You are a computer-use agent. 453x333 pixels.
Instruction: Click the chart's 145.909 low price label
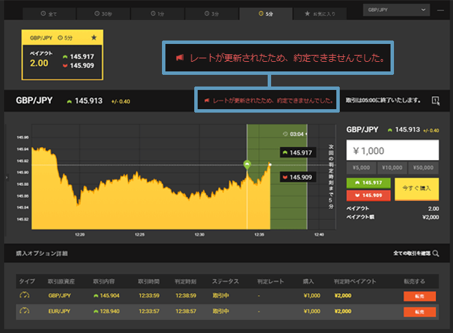click(x=298, y=177)
